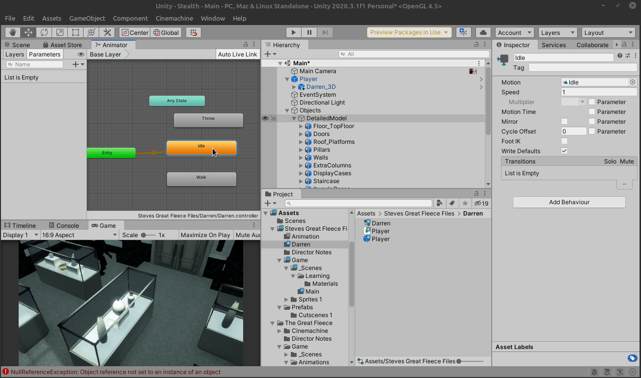Image resolution: width=641 pixels, height=378 pixels.
Task: Collapse the Player object in Hierarchy
Action: click(x=287, y=79)
